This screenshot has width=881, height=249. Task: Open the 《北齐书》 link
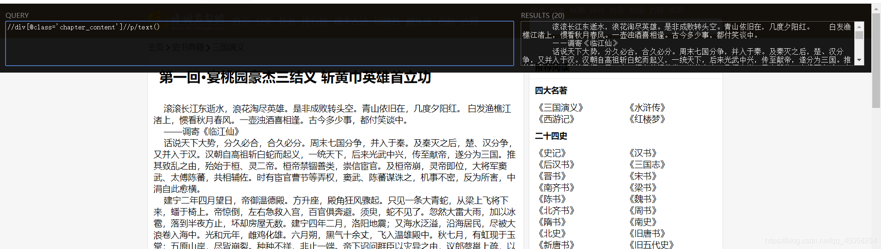[x=557, y=210]
